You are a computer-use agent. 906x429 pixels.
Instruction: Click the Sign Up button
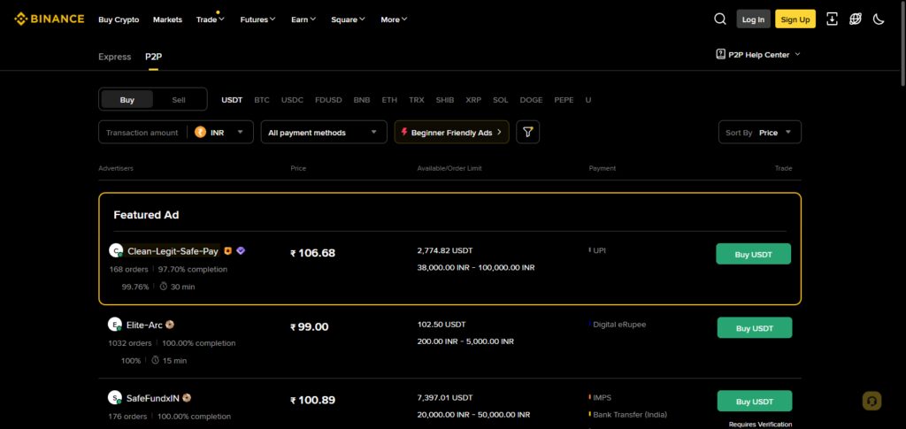tap(795, 19)
